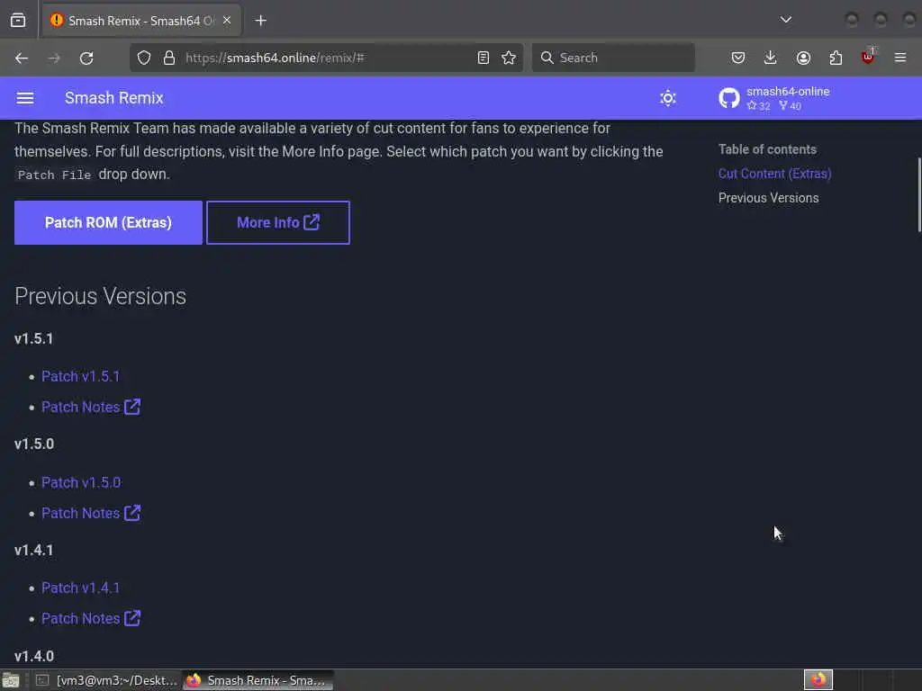Open the Patch v1.4.1 link

(80, 588)
